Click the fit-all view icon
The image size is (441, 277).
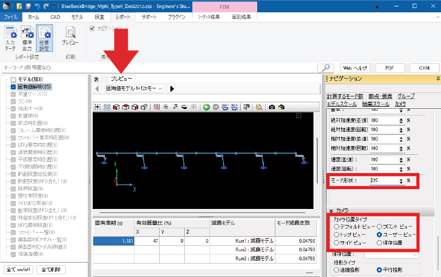click(107, 107)
